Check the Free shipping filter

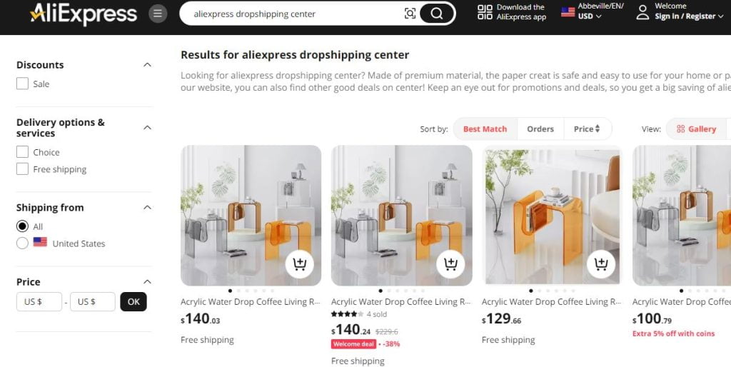pyautogui.click(x=22, y=169)
